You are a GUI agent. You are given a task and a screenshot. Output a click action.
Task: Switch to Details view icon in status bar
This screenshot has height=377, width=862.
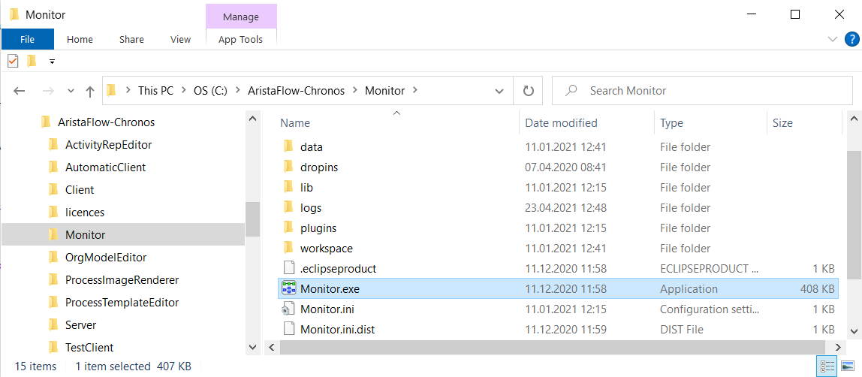point(827,366)
